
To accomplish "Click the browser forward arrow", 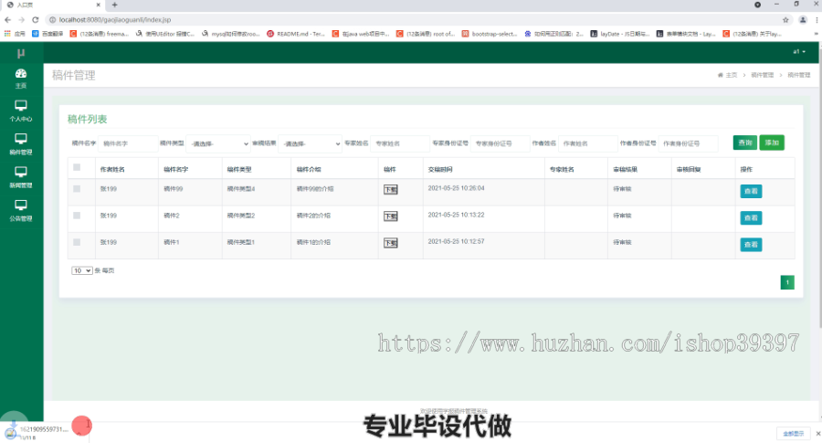I will (22, 20).
